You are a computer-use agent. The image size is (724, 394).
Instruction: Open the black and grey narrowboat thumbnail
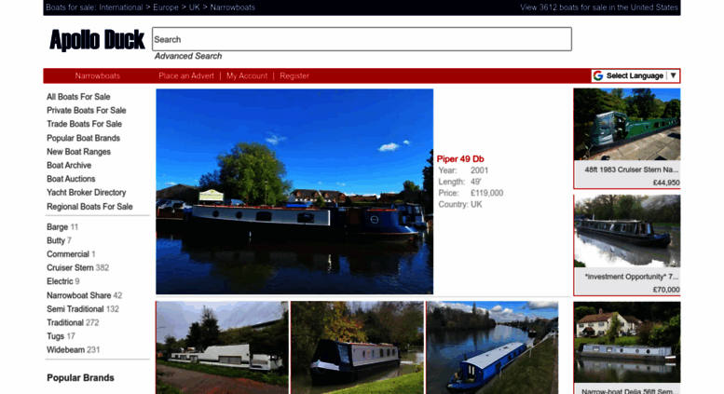click(x=358, y=347)
